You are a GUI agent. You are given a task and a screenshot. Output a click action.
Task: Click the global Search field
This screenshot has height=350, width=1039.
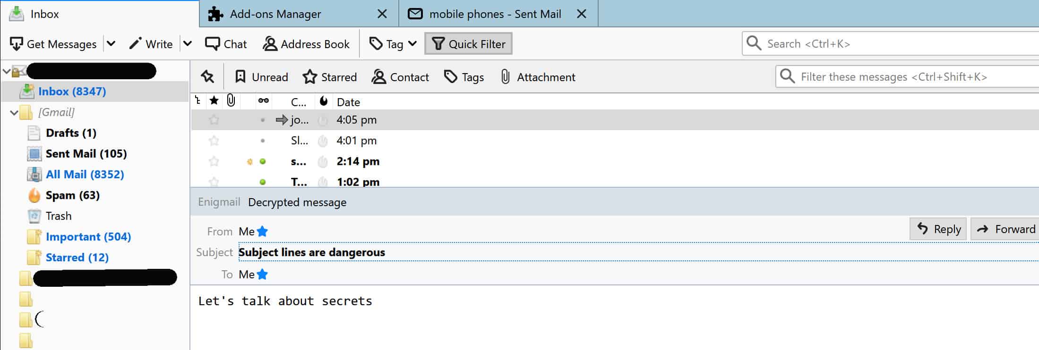point(890,44)
